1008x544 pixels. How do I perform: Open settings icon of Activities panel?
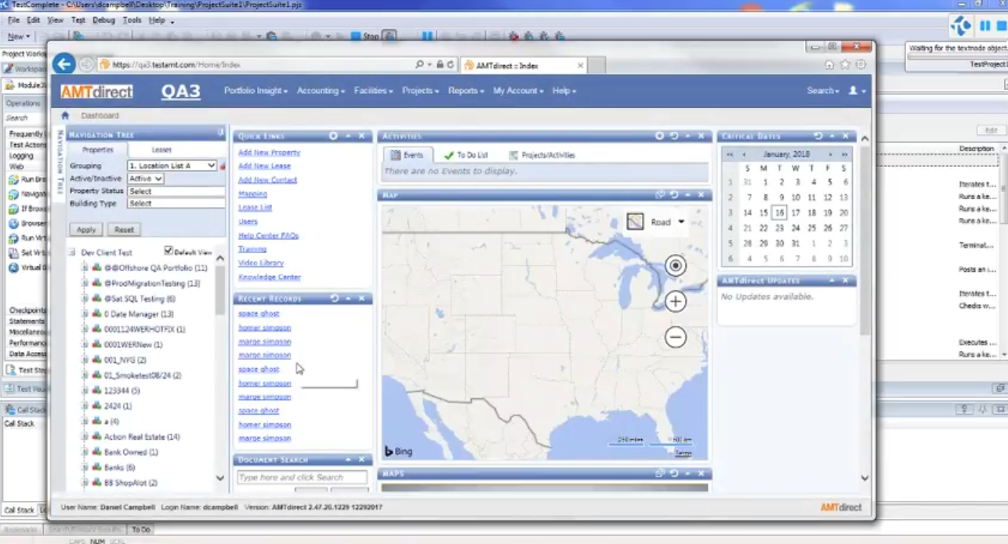tap(660, 136)
